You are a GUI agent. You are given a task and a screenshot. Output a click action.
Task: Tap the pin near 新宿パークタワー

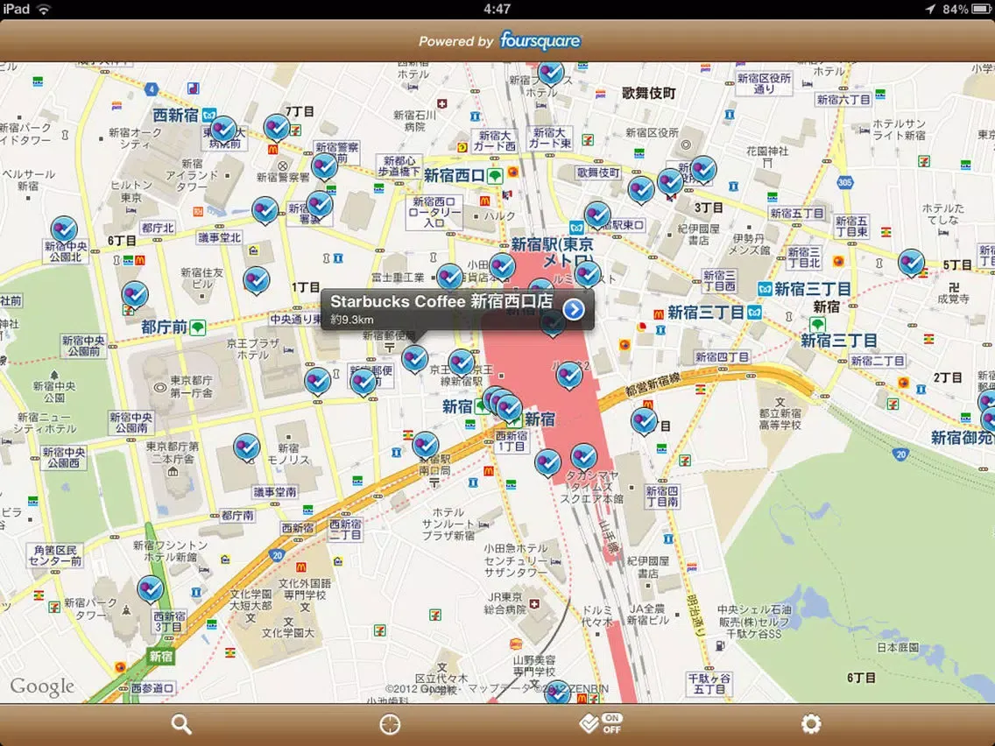tap(151, 589)
